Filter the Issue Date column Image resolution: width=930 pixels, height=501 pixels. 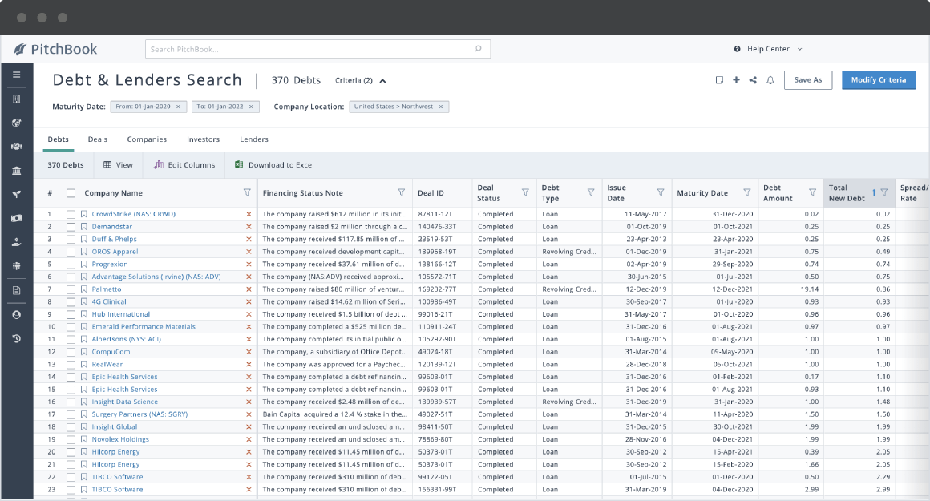tap(660, 192)
